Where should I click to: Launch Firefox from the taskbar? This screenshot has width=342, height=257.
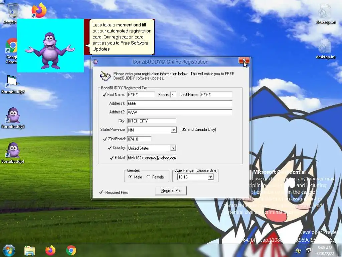(50, 250)
